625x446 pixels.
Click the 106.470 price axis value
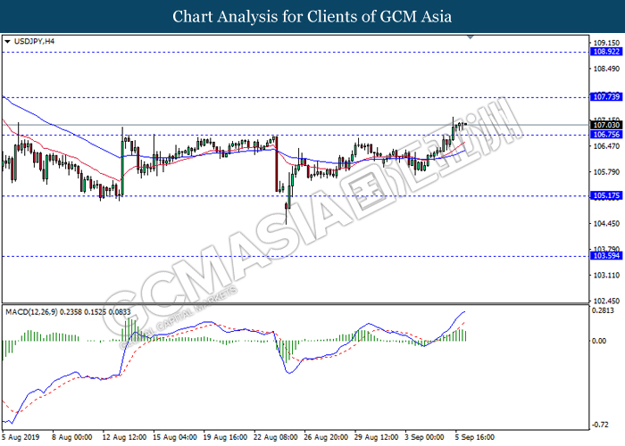click(606, 146)
